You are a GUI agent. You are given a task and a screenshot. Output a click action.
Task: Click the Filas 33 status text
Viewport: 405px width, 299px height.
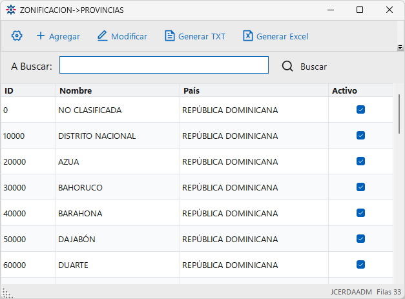(389, 292)
